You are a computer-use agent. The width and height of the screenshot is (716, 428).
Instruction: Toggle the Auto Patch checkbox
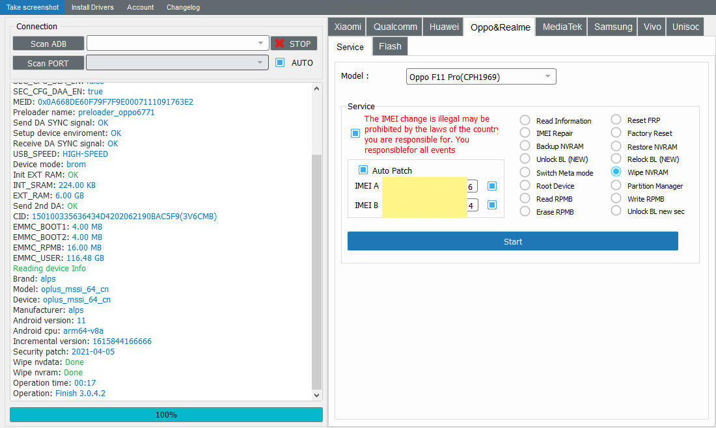pos(363,170)
